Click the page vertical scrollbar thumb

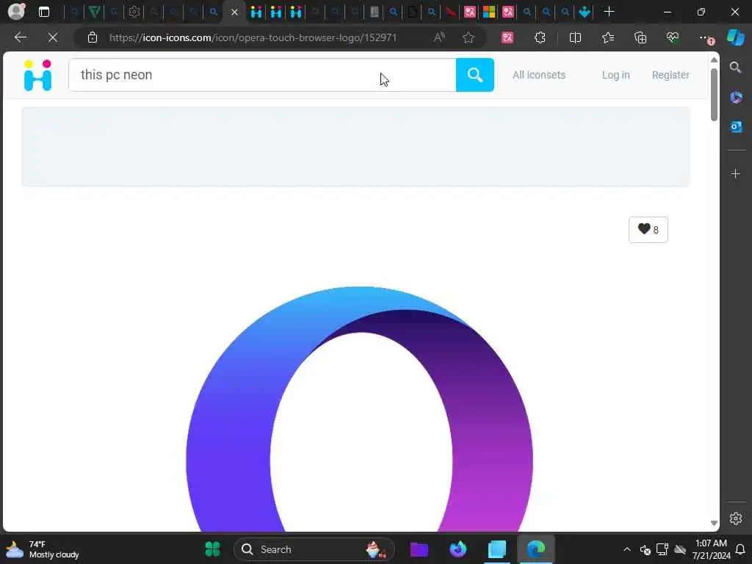pos(714,95)
